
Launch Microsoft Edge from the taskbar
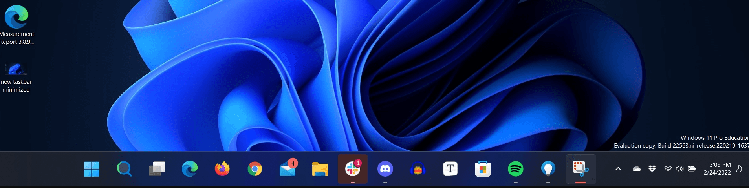click(189, 169)
